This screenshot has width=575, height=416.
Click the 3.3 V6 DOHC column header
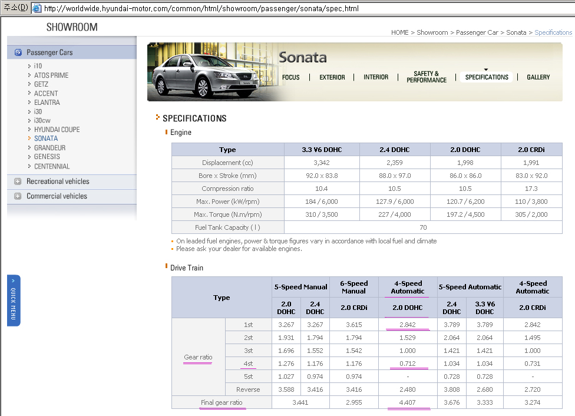(x=322, y=150)
